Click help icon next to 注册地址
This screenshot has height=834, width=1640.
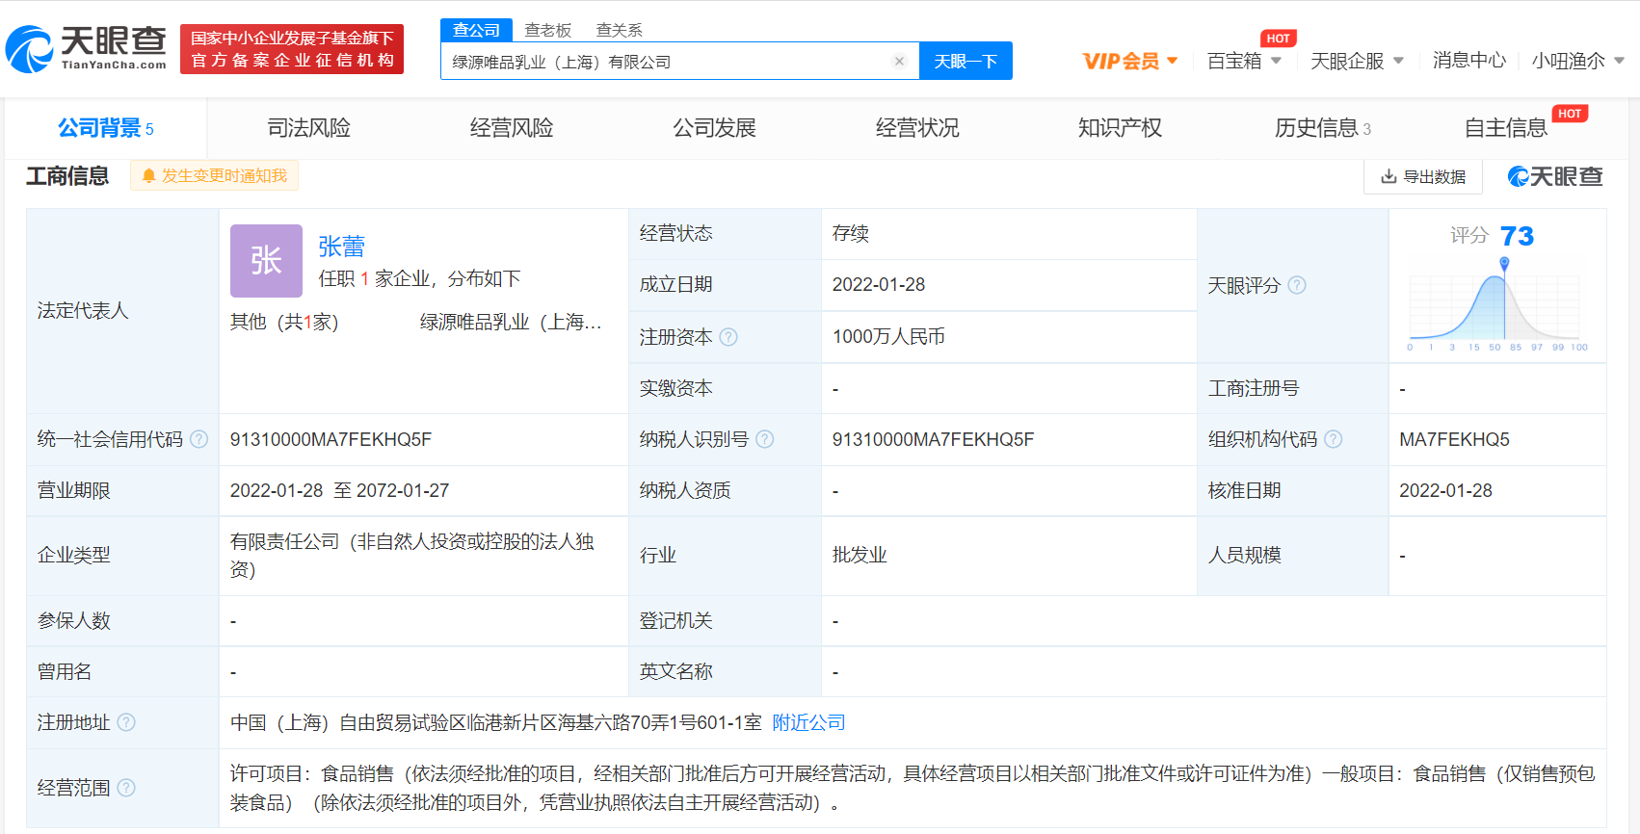126,722
